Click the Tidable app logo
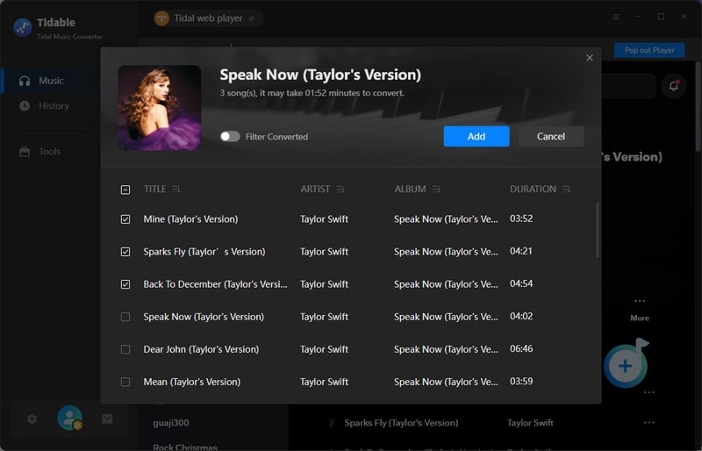The height and width of the screenshot is (451, 702). coord(23,27)
